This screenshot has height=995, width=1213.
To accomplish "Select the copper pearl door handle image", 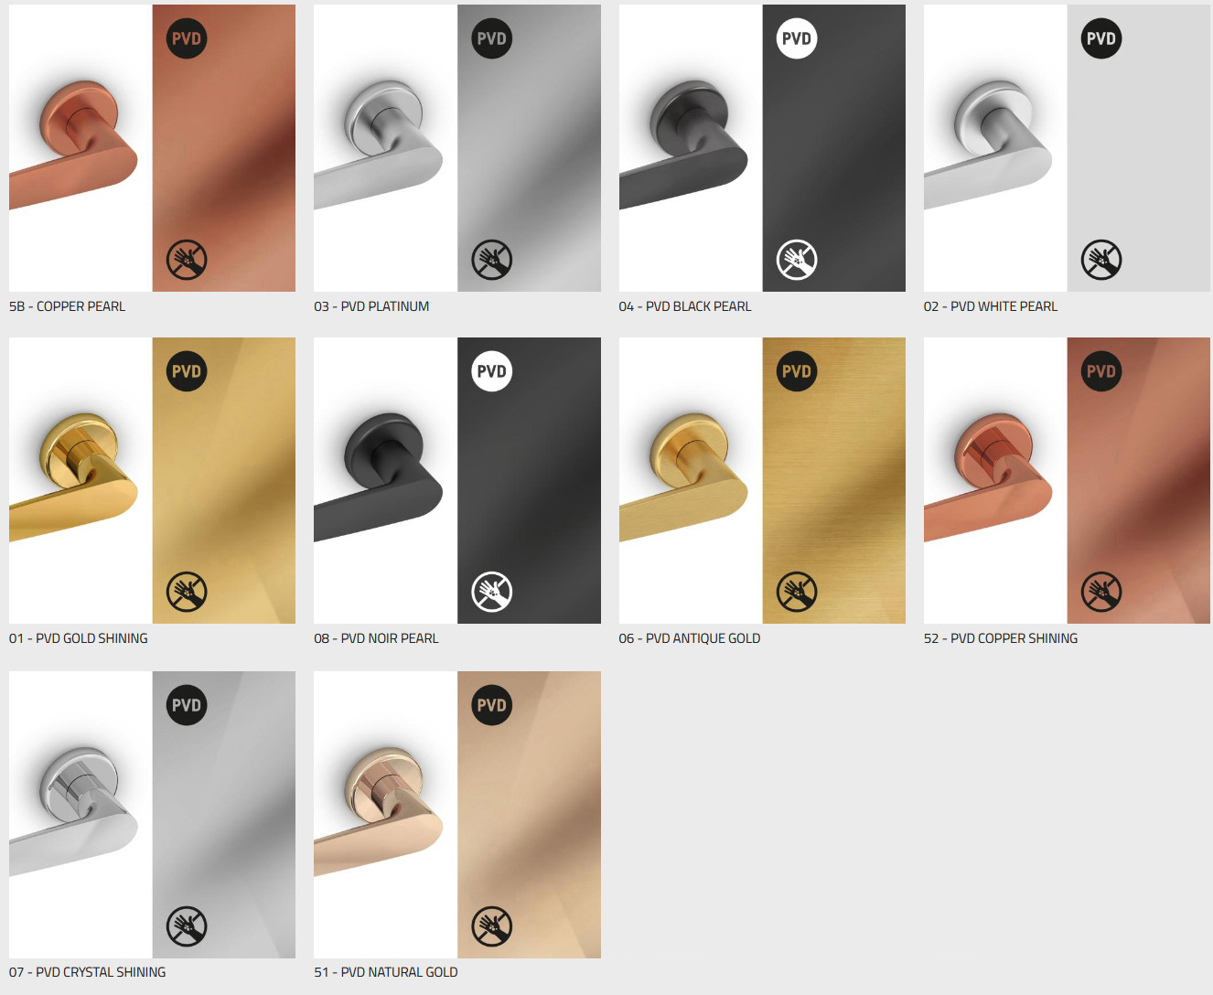I will pyautogui.click(x=81, y=148).
